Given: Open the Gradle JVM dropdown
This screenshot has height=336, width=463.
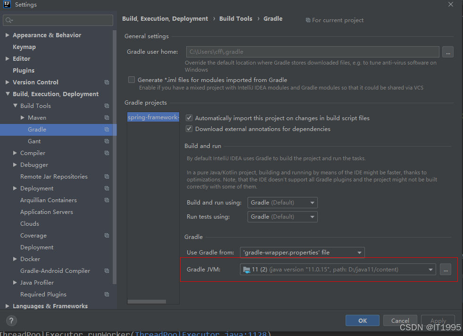Looking at the screenshot, I should (x=338, y=270).
